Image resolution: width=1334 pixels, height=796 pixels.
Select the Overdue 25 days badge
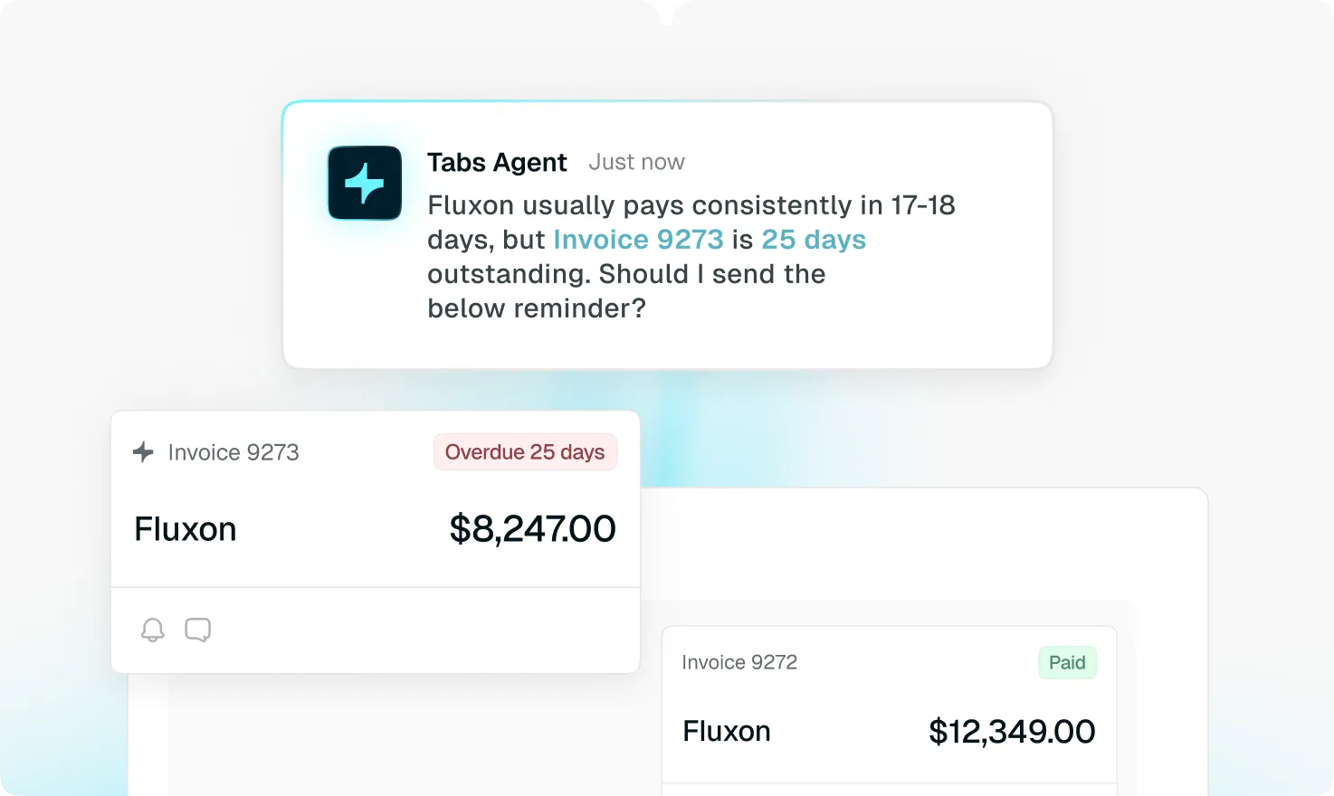[525, 452]
